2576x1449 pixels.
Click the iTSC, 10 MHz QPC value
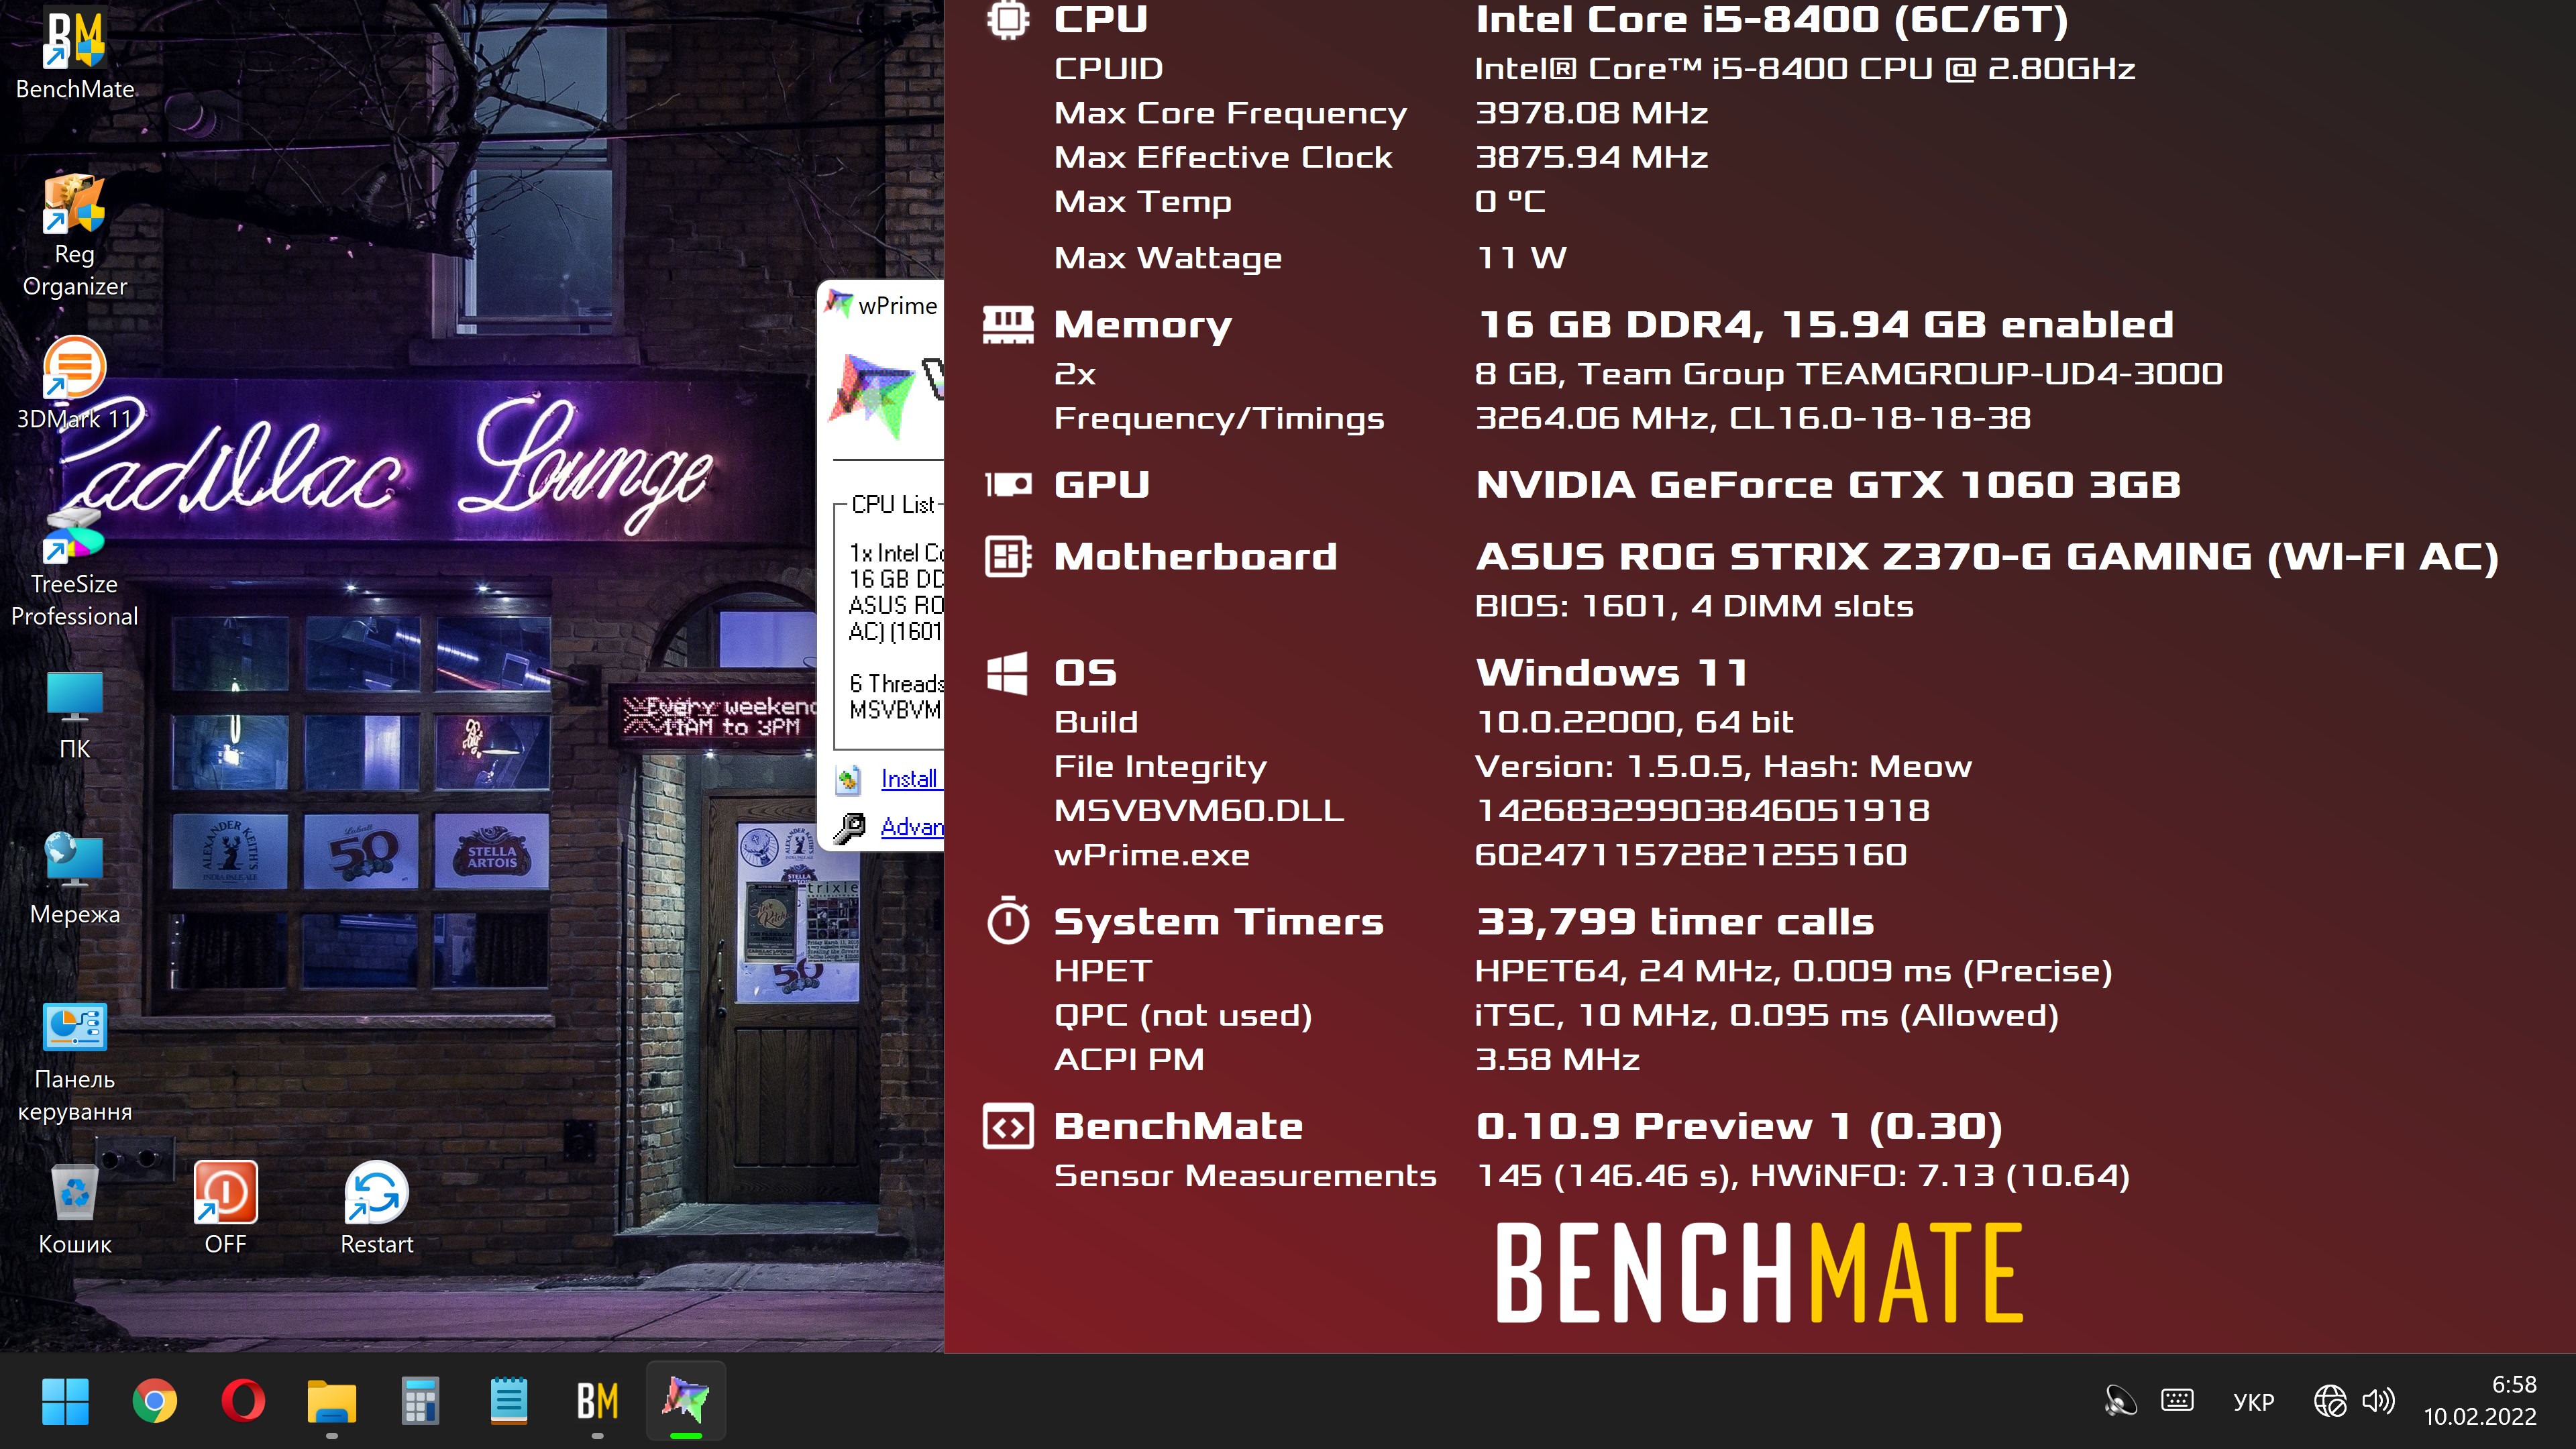coord(1766,1015)
